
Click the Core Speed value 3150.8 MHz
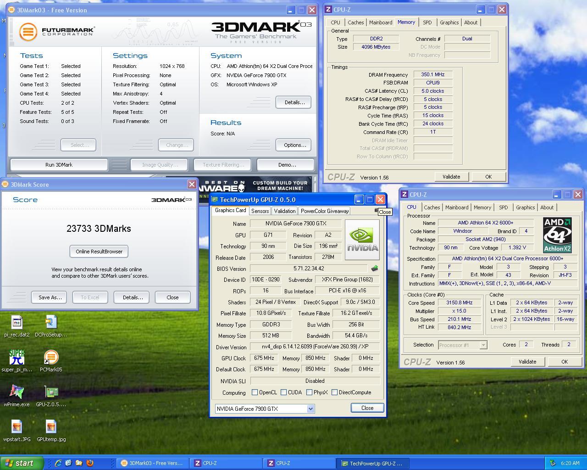(x=459, y=303)
